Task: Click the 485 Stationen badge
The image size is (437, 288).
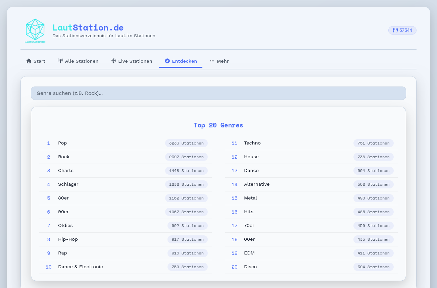Action: click(374, 212)
